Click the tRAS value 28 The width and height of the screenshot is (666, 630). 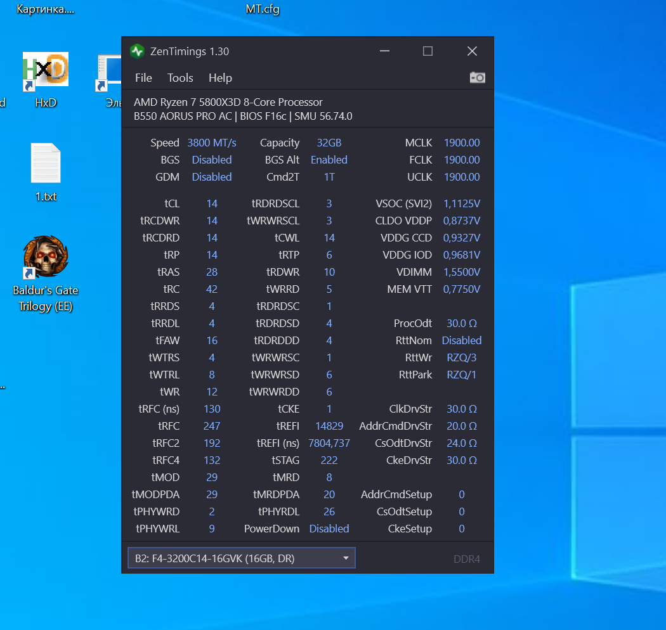(211, 272)
